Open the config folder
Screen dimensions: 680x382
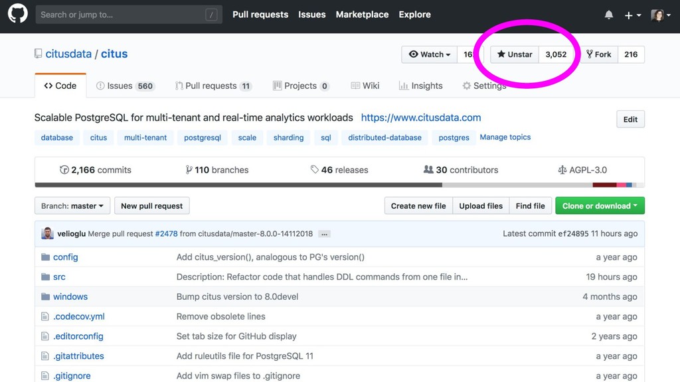(x=66, y=257)
